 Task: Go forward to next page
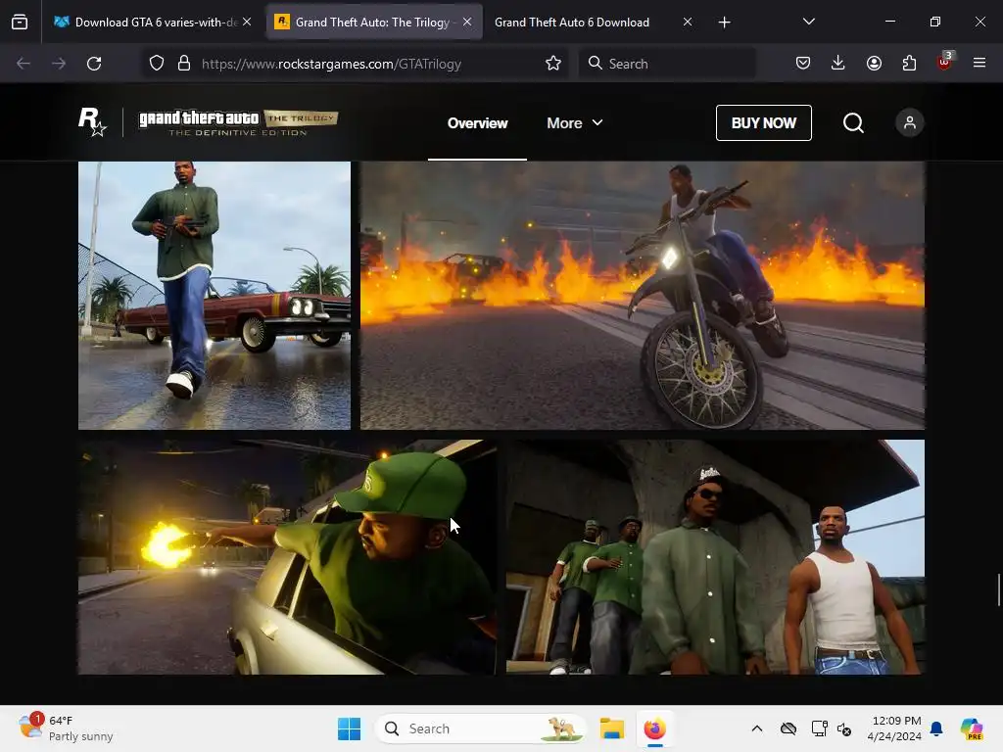[x=59, y=64]
